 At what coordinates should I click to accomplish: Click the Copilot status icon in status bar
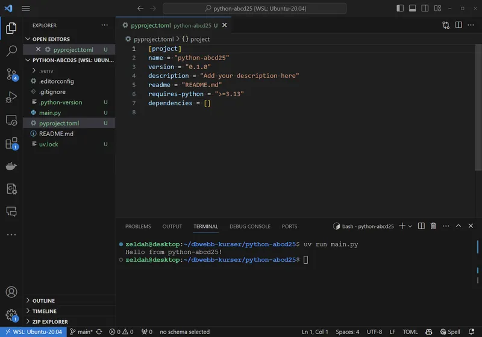428,332
